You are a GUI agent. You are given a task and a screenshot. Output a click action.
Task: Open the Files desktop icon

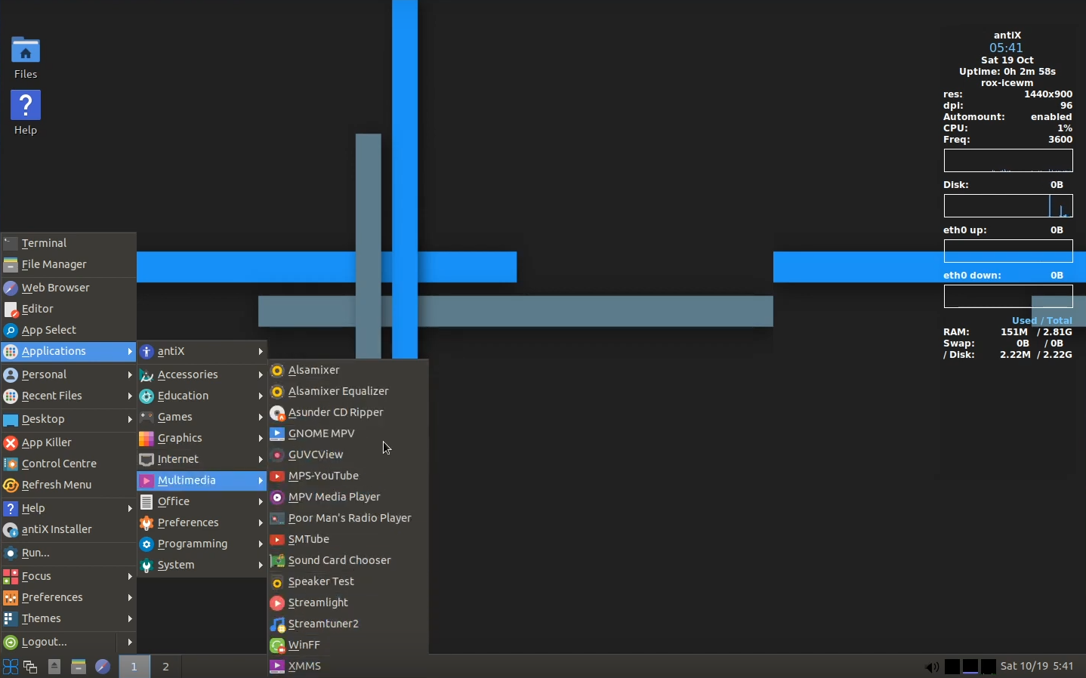click(x=26, y=57)
